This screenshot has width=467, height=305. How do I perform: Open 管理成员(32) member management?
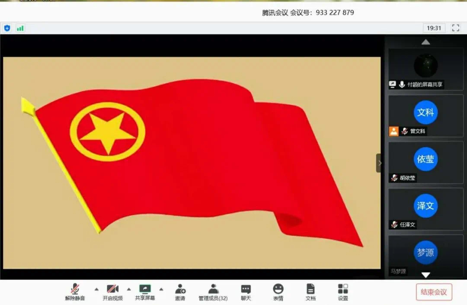pos(213,292)
